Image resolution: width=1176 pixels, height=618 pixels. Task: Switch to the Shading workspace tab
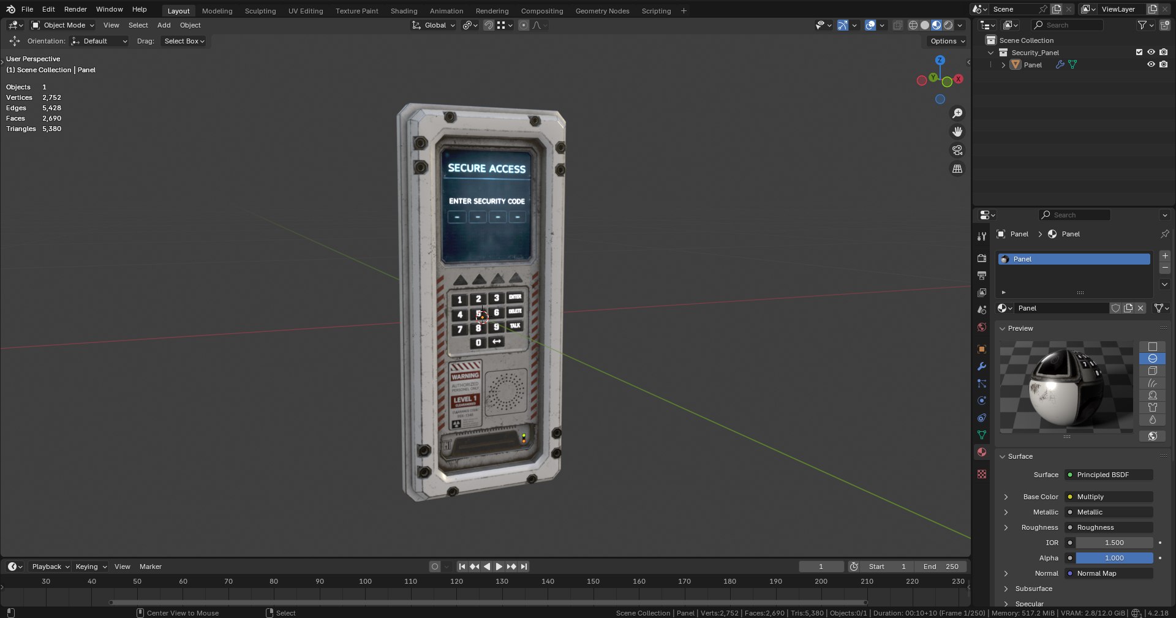(404, 11)
